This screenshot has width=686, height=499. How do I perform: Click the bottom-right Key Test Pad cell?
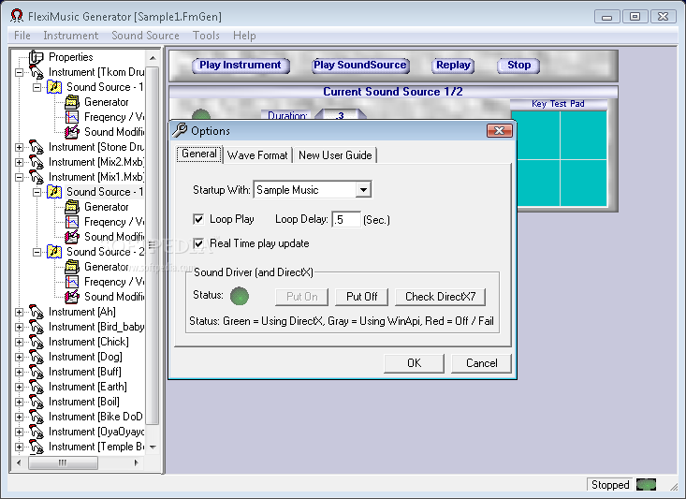pos(584,183)
